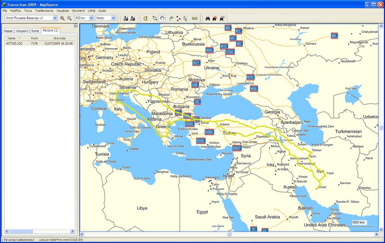This screenshot has height=243, width=385.
Task: Select the Percorsi (1) tab
Action: coord(50,31)
